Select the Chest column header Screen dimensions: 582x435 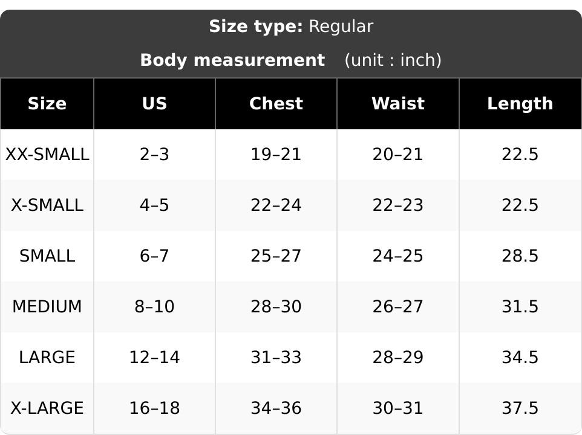(x=276, y=103)
